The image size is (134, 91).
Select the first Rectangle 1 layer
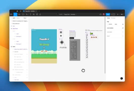pos(19,36)
